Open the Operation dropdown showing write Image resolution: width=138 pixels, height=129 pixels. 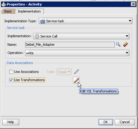pyautogui.click(x=77, y=53)
